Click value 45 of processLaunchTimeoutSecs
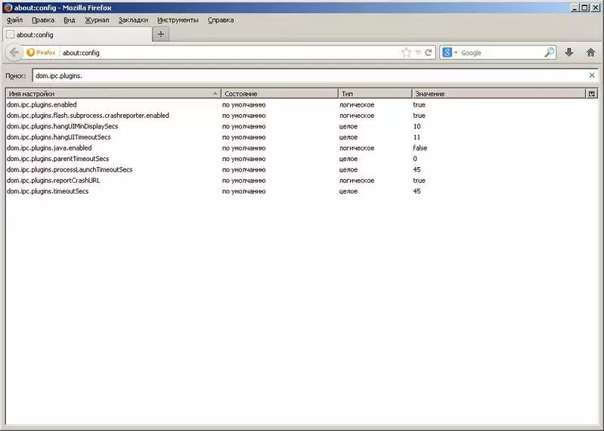This screenshot has height=431, width=604. pos(417,169)
